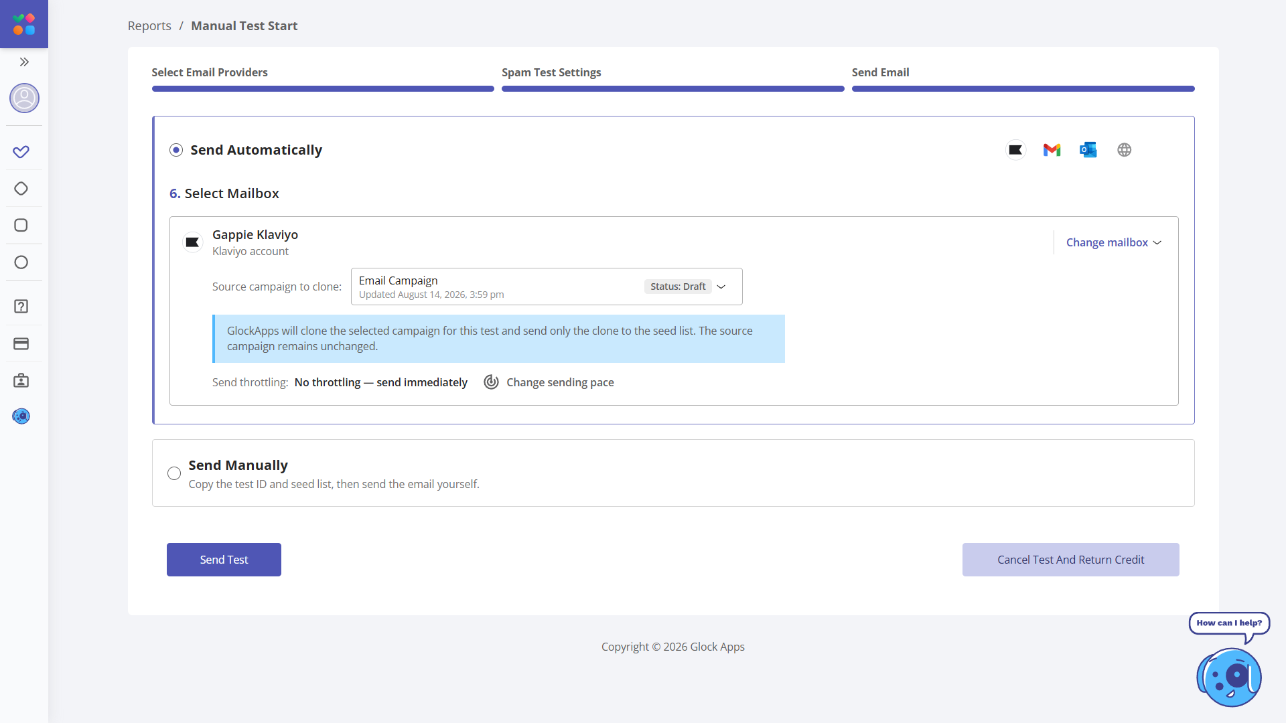Screen dimensions: 1286x723
Task: Select the diamond shape sidebar icon
Action: click(x=21, y=189)
